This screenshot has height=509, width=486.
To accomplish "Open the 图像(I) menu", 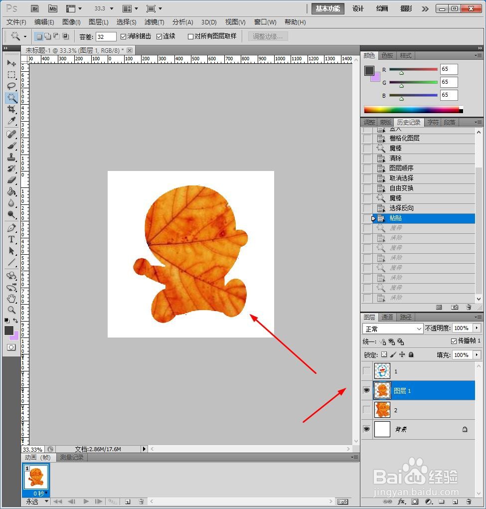I will point(71,22).
